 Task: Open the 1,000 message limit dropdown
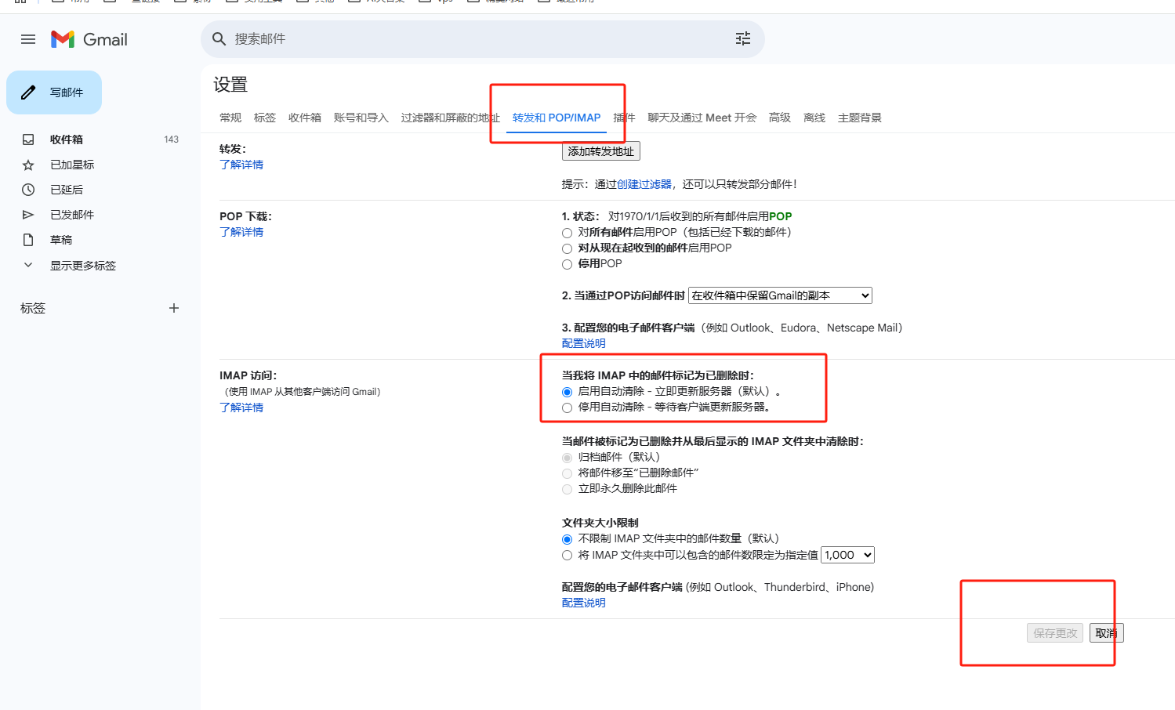tap(847, 555)
